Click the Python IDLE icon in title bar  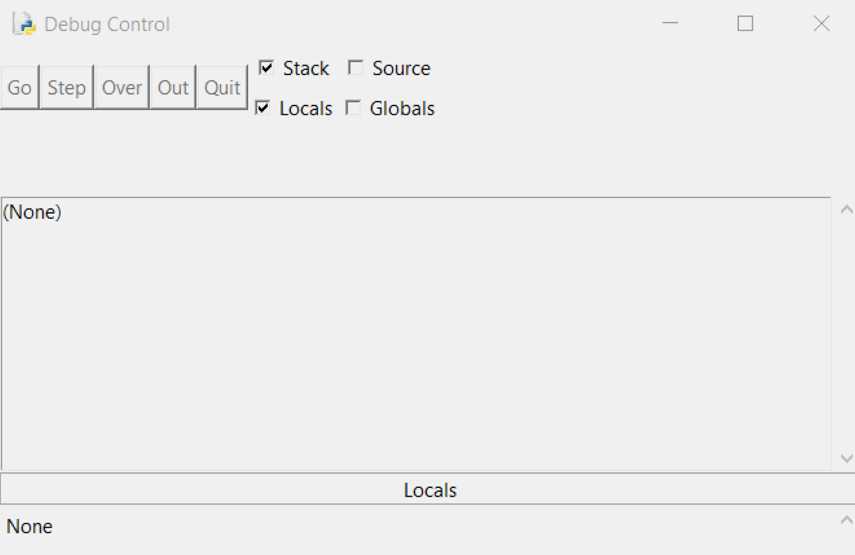click(x=24, y=24)
